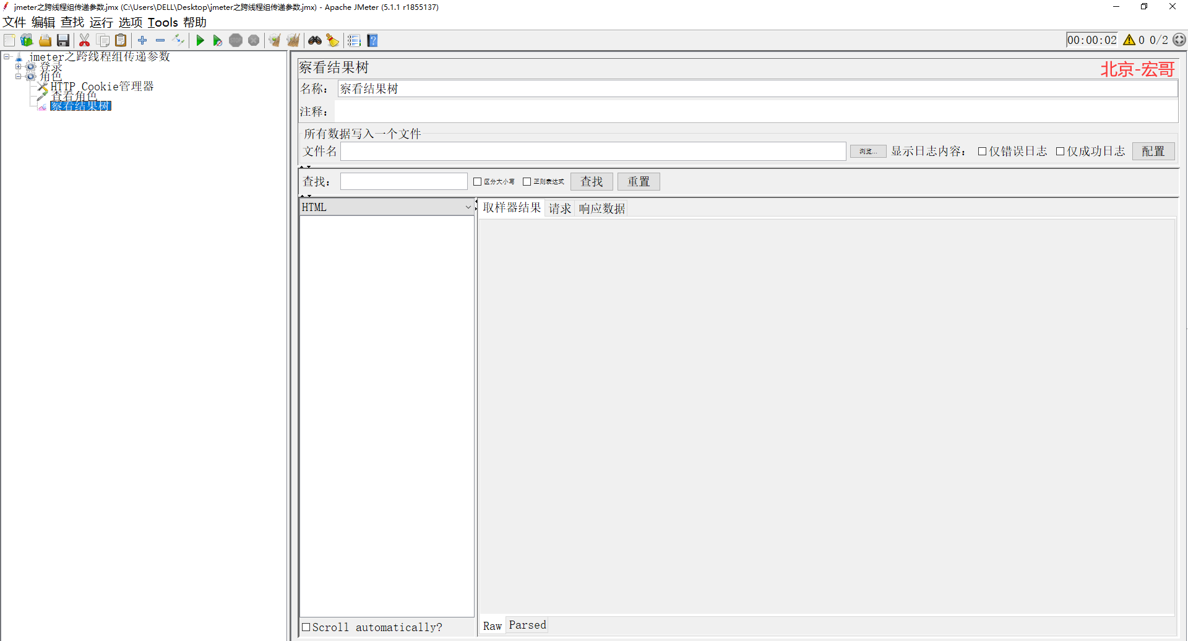Open Search with binoculars icon
This screenshot has width=1188, height=641.
315,40
